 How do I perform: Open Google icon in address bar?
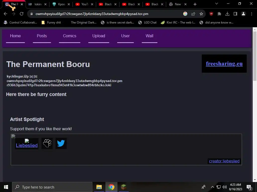(x=185, y=14)
